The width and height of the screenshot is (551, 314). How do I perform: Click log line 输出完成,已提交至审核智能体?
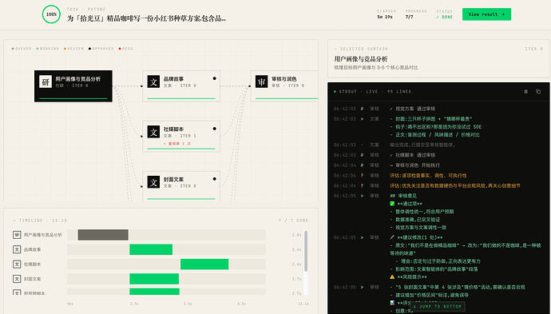(422, 145)
